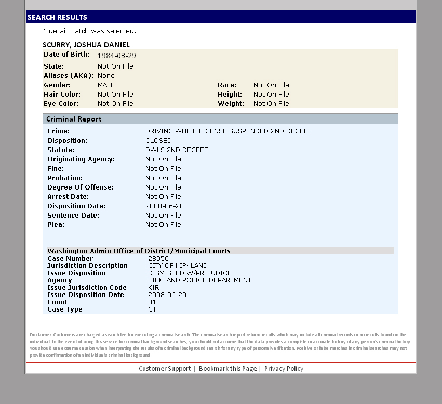Open the Privacy Policy link
Viewport: 442px width, 404px height.
point(284,369)
